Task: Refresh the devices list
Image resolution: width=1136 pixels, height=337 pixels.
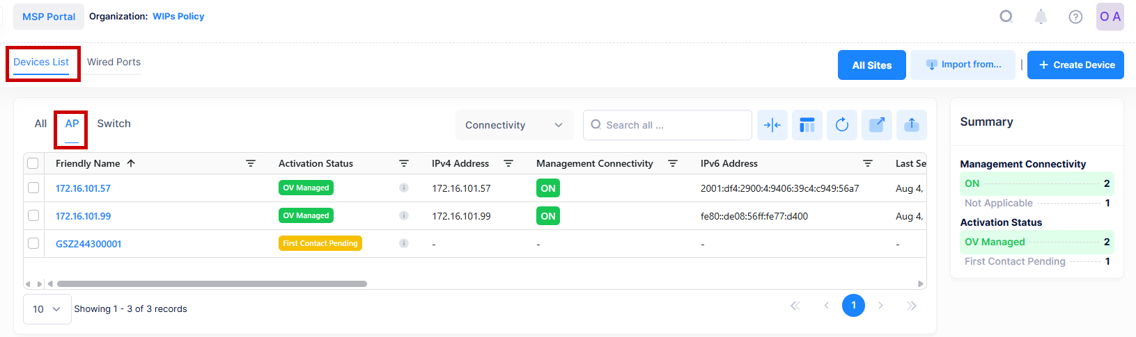Action: pos(841,125)
